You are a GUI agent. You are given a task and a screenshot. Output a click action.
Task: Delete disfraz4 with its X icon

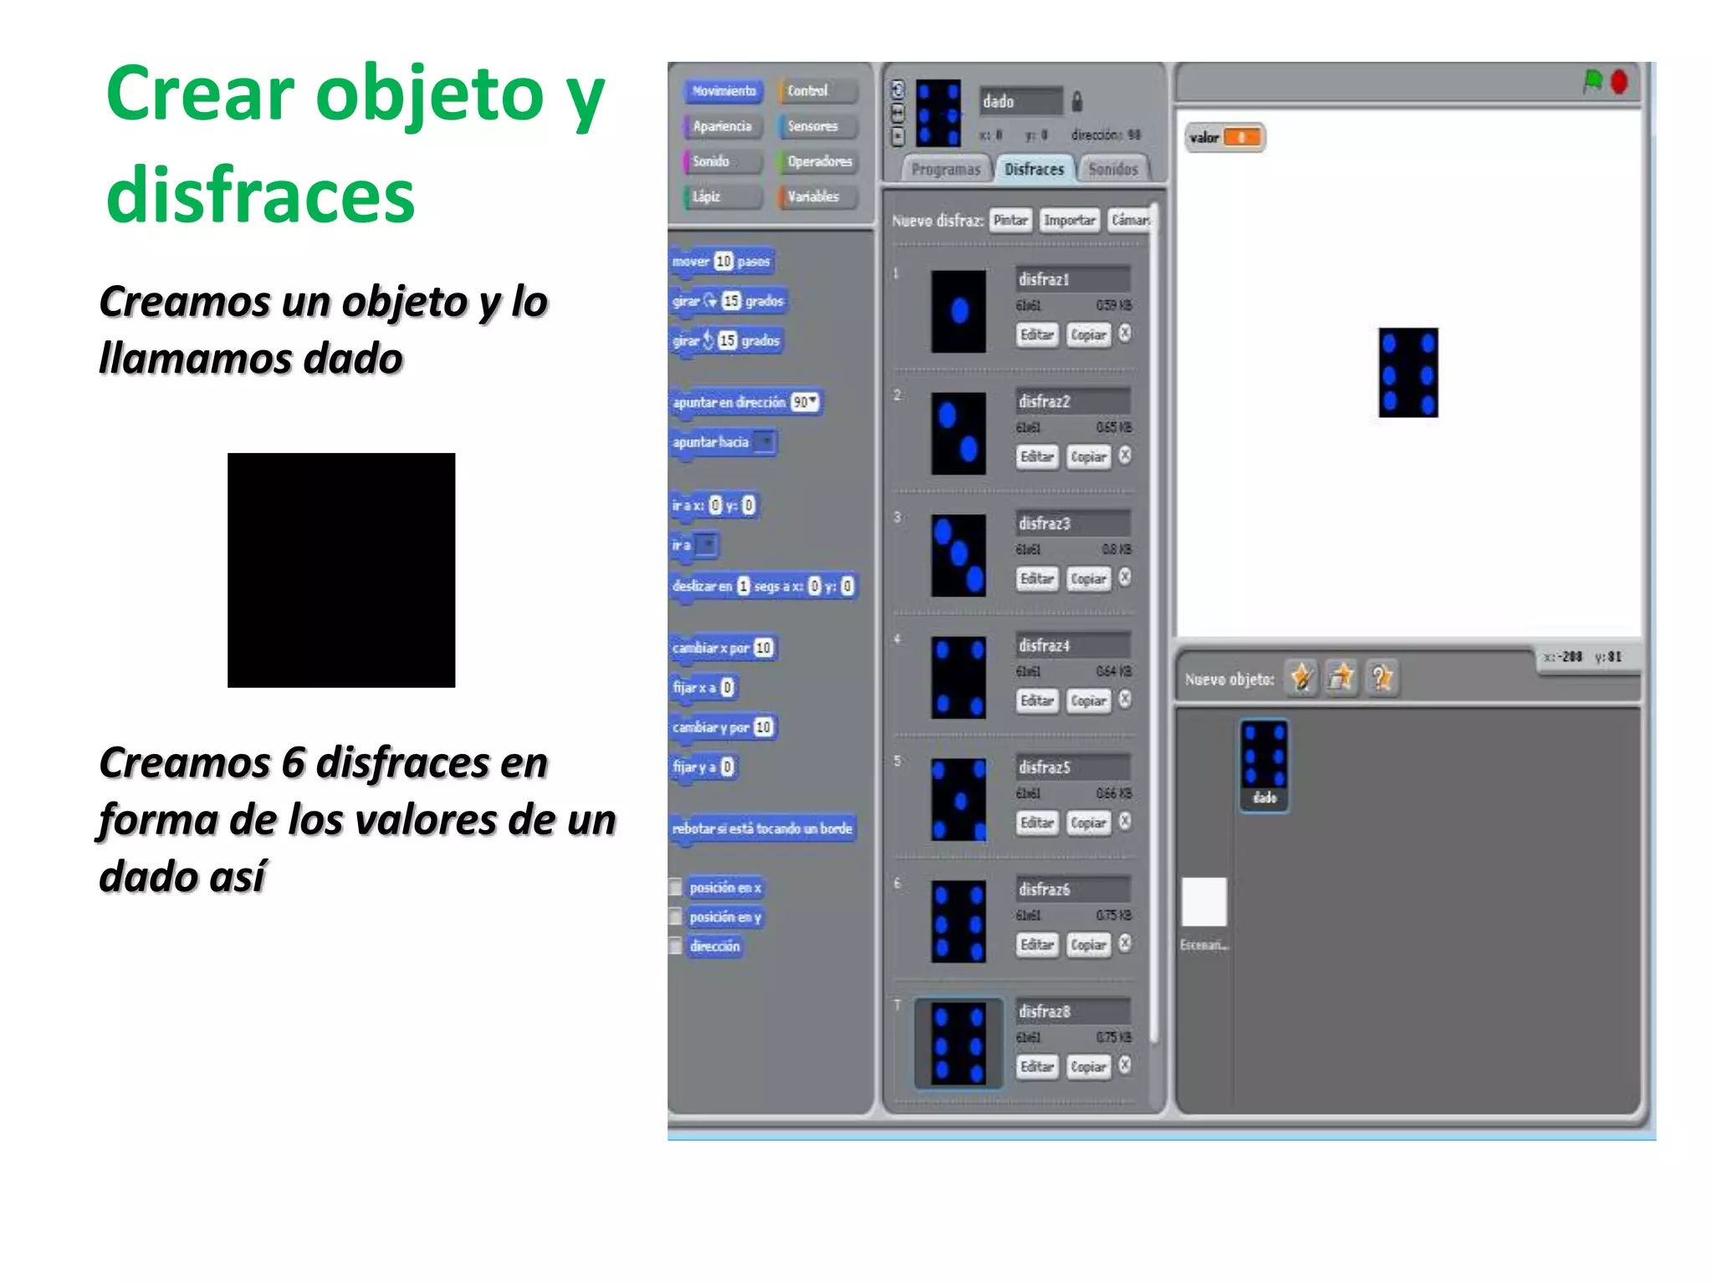(1125, 700)
